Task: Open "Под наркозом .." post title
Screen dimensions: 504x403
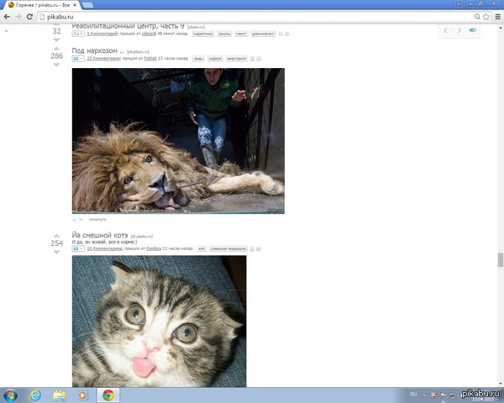Action: click(x=98, y=50)
